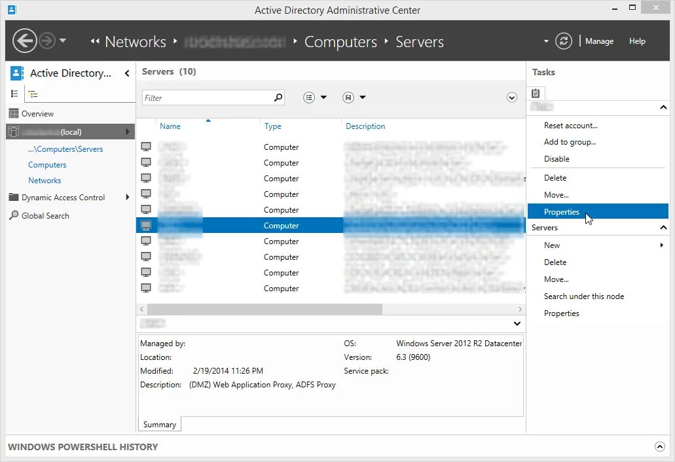Image resolution: width=675 pixels, height=462 pixels.
Task: Select the Summary tab
Action: (x=160, y=425)
